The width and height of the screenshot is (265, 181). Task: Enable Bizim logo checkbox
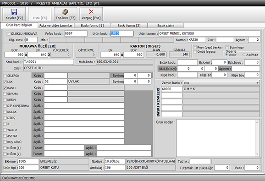[x=227, y=47]
